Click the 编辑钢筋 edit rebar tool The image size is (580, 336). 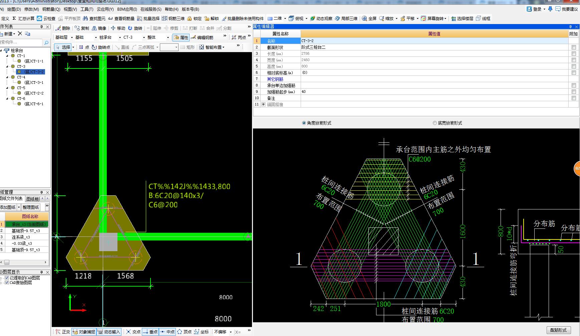202,37
